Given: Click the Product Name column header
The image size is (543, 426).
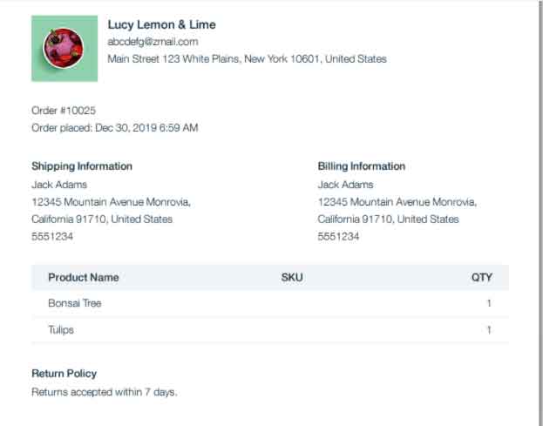Looking at the screenshot, I should pyautogui.click(x=84, y=277).
